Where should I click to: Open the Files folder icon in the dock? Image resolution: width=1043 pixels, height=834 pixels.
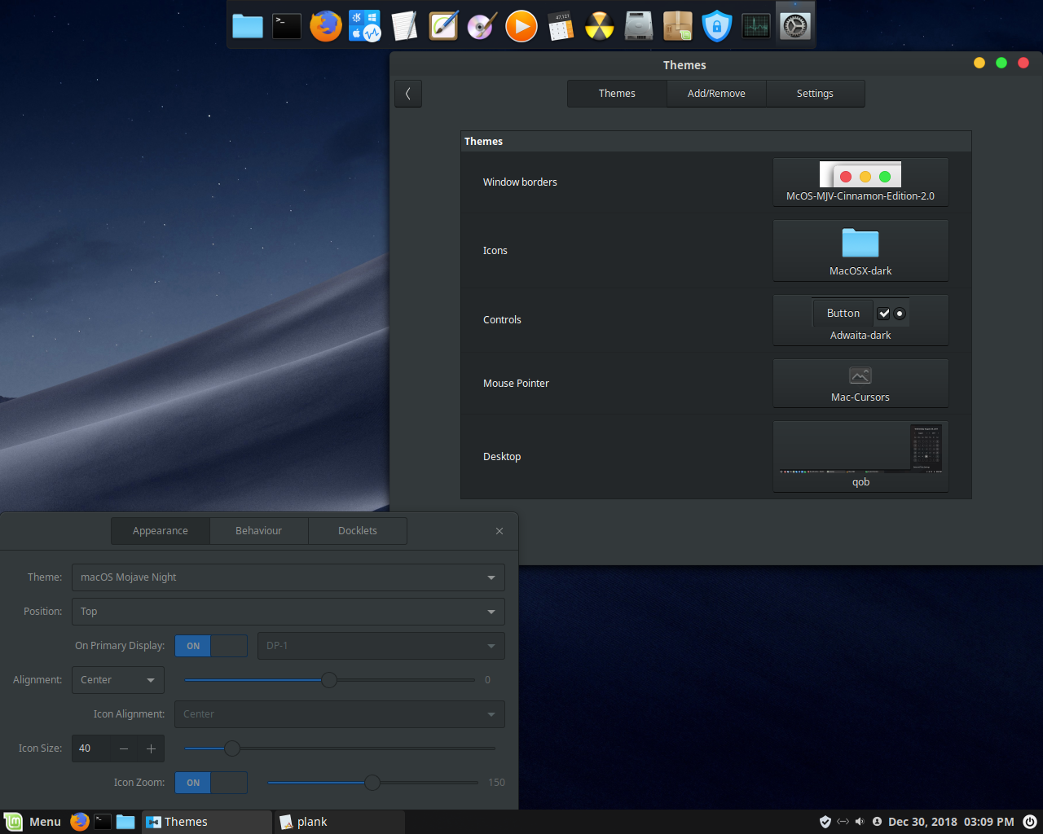pyautogui.click(x=248, y=26)
